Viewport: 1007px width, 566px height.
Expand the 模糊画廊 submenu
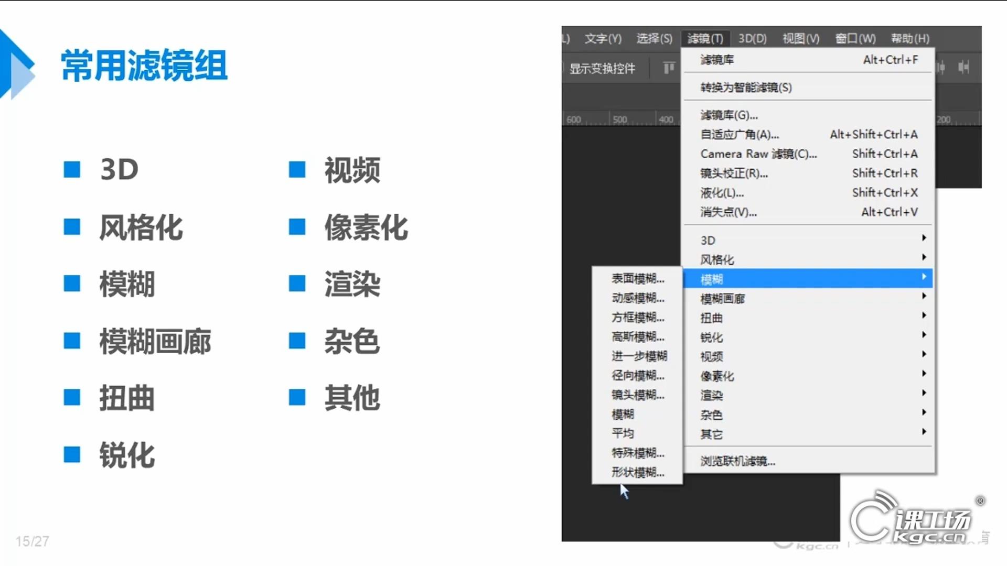[x=808, y=298]
